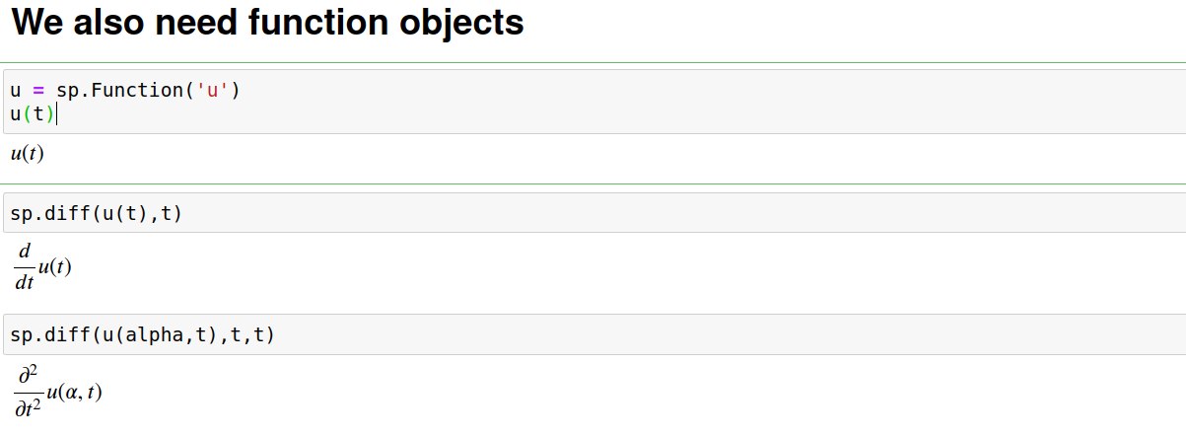Click the heading 'We also need function objects'
The image size is (1186, 437).
coord(267,22)
